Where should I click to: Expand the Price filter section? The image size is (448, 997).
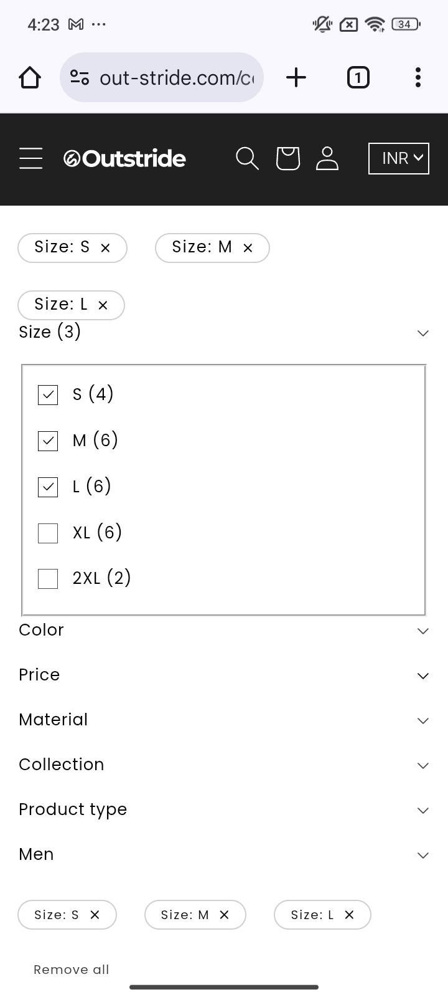coord(224,675)
